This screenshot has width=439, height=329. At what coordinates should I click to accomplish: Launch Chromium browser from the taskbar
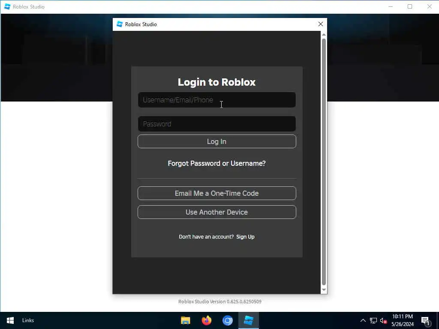point(228,320)
